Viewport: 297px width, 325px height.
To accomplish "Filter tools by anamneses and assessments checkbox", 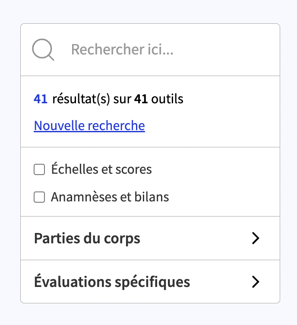I will pos(39,197).
